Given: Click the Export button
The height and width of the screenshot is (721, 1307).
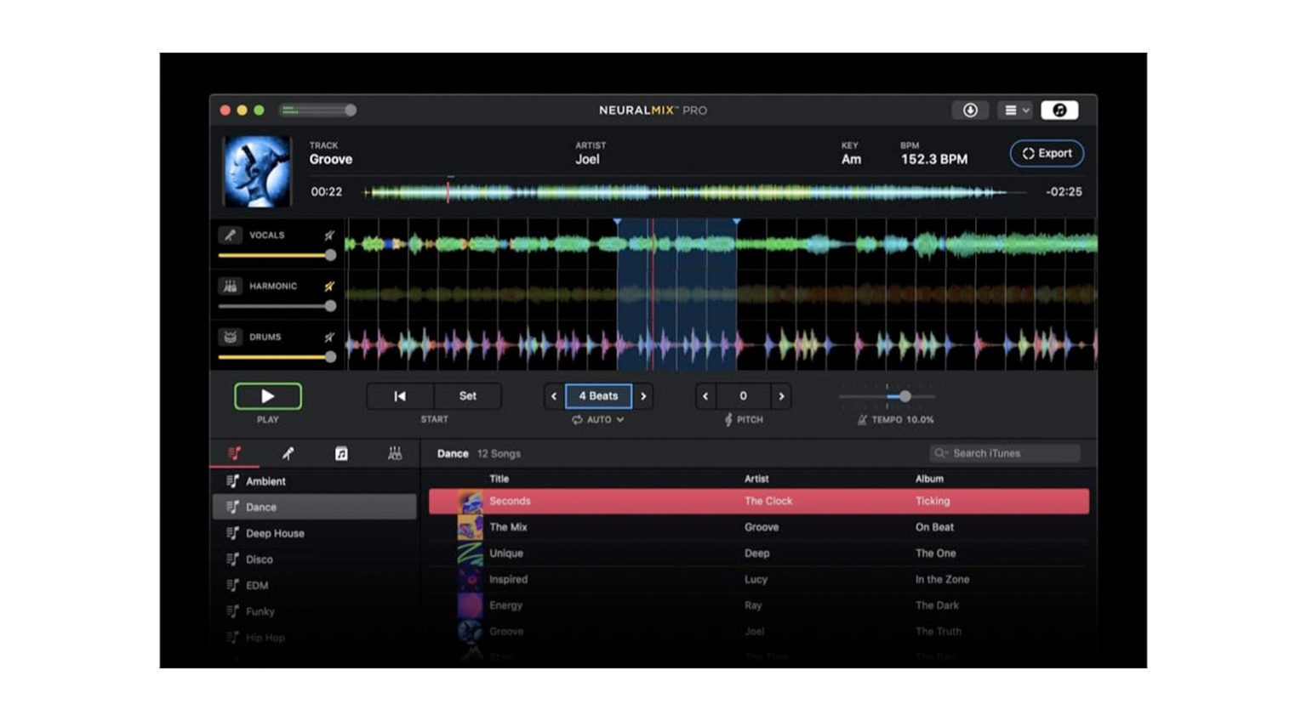Looking at the screenshot, I should pos(1047,153).
